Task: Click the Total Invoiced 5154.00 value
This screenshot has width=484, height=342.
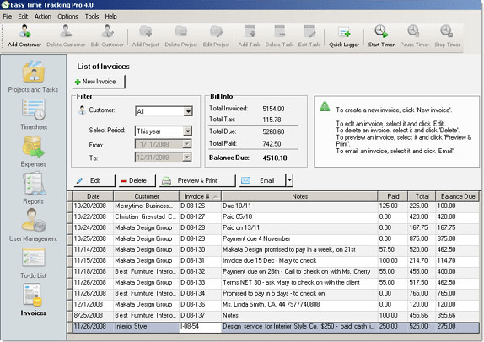Action: click(x=273, y=109)
